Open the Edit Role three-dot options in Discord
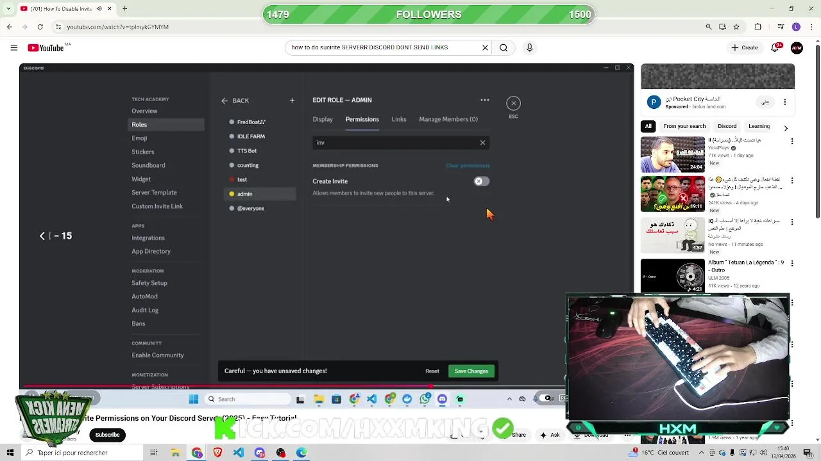 [x=485, y=100]
